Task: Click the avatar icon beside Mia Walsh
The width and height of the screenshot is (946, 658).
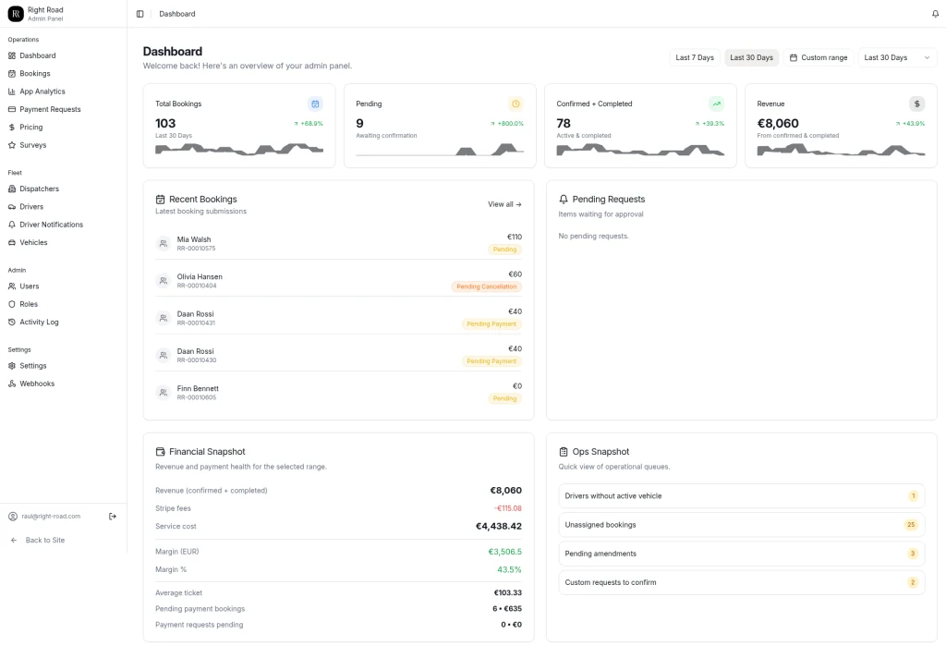Action: click(x=163, y=243)
